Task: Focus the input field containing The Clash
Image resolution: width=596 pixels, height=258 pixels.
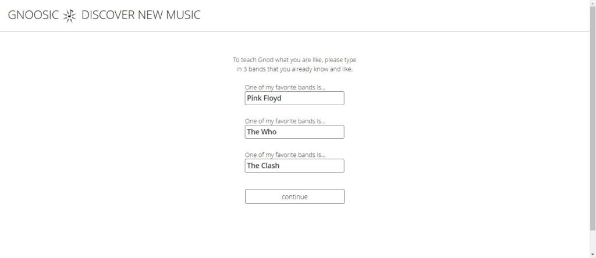Action: pyautogui.click(x=295, y=166)
